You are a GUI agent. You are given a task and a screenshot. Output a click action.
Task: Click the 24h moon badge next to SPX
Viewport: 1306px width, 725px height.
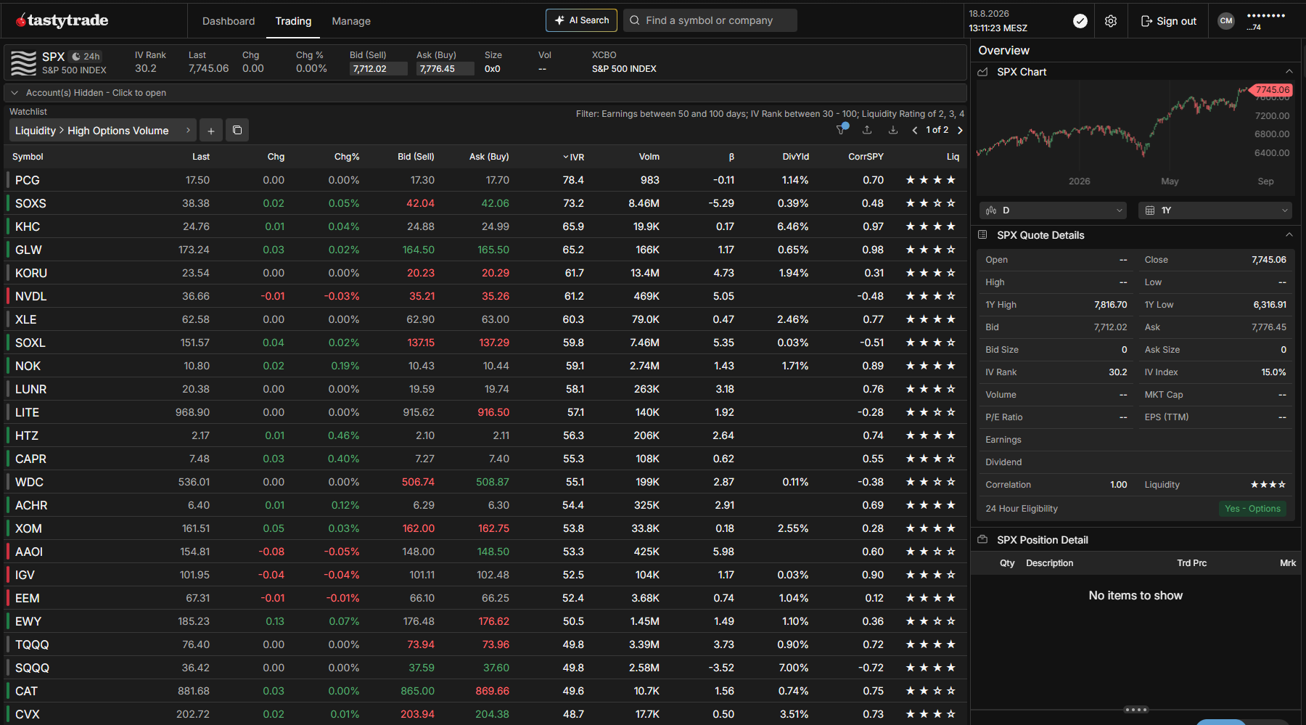pos(86,56)
